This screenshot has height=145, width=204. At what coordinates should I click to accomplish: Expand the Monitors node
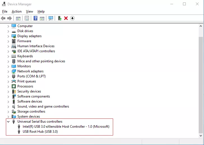(x=8, y=66)
